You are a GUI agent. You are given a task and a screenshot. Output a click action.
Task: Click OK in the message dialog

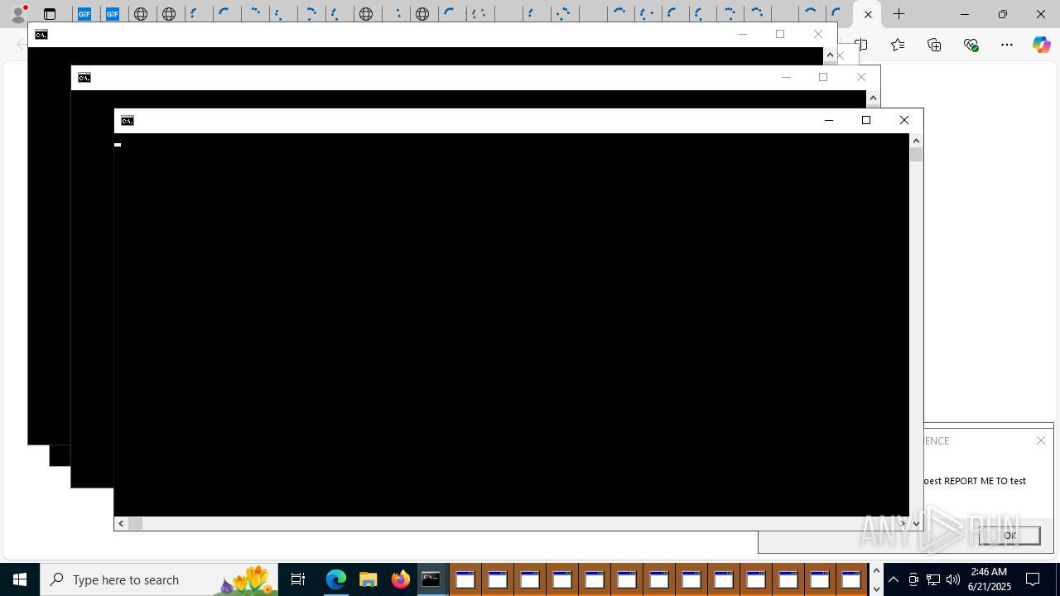pyautogui.click(x=1009, y=536)
